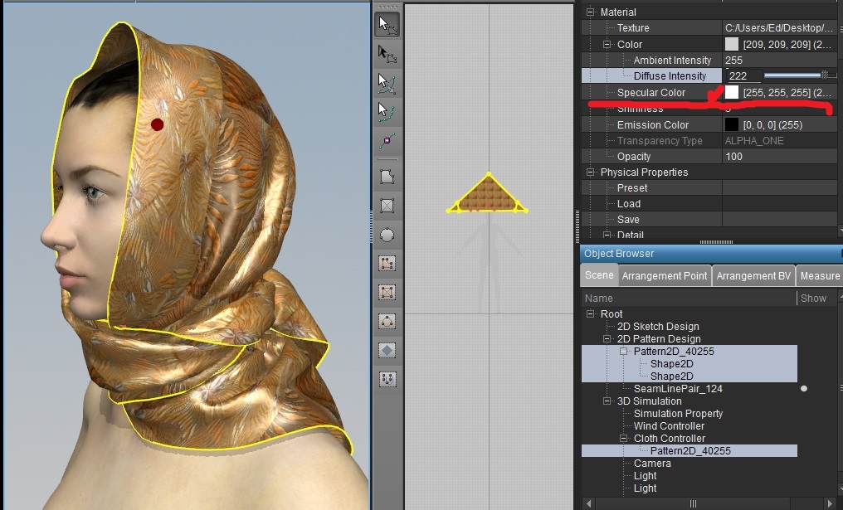
Task: Switch to the Scene tab
Action: (x=599, y=275)
